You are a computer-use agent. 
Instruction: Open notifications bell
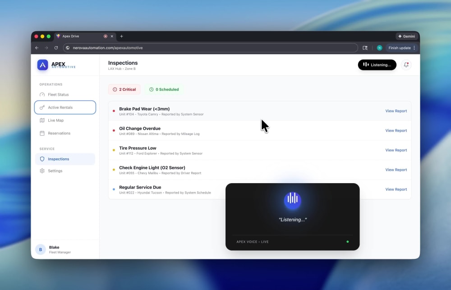(406, 65)
